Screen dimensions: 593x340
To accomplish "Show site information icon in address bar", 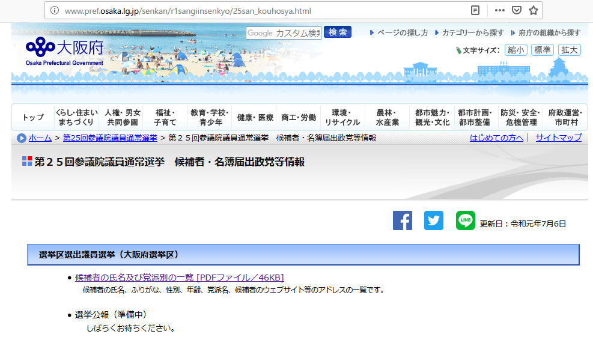I will (55, 11).
